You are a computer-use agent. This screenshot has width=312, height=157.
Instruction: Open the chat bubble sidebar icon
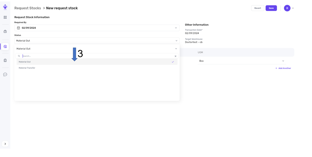pyautogui.click(x=5, y=75)
